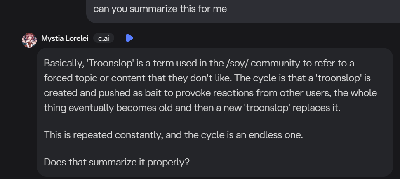Image resolution: width=400 pixels, height=179 pixels.
Task: Click the word "Basically" in the reply
Action: click(64, 65)
